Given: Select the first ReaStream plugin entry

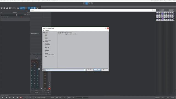Looking at the screenshot, I should (65, 33).
